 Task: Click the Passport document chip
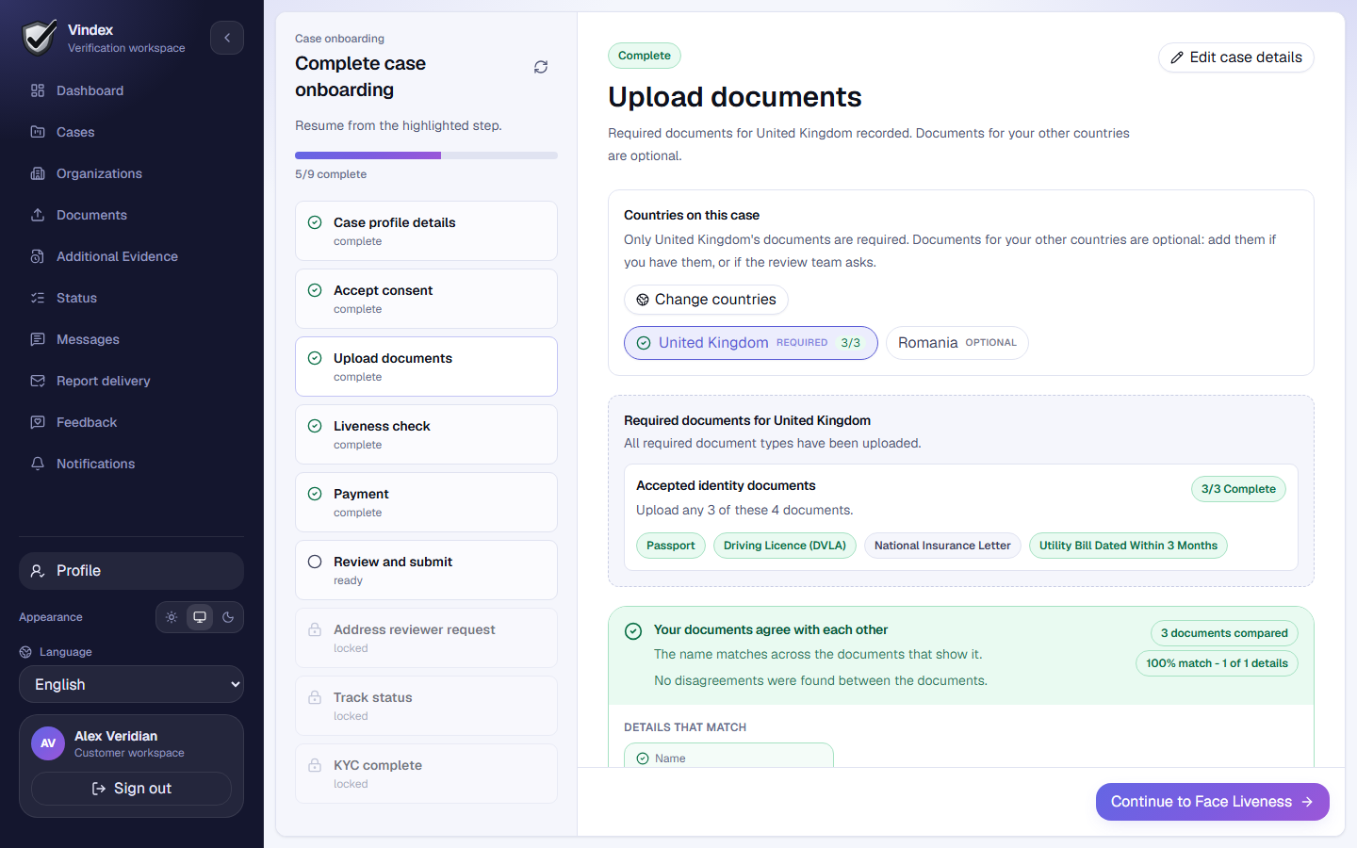[671, 546]
